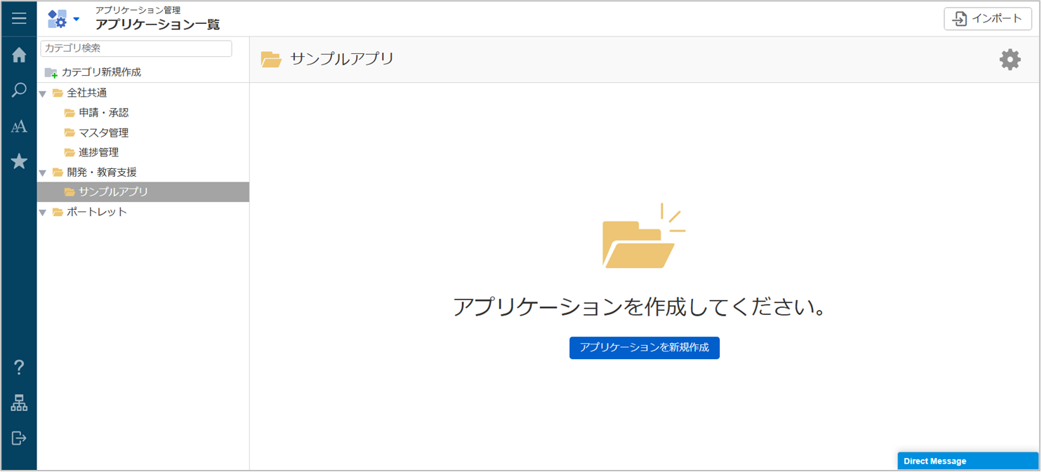Collapse the 全社共通 category tree node

tap(43, 94)
